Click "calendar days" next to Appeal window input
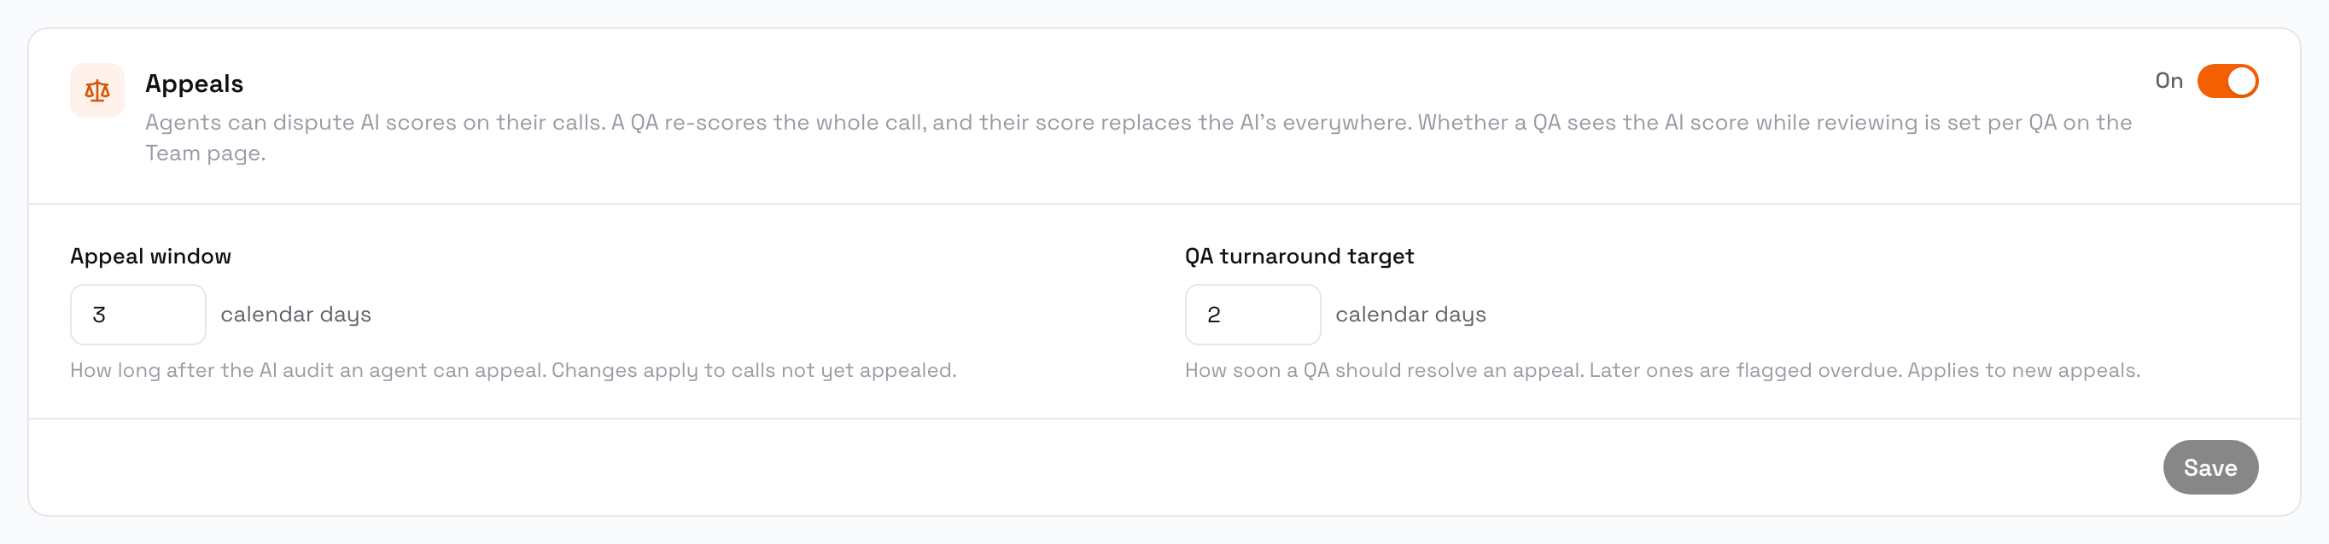 click(x=295, y=315)
